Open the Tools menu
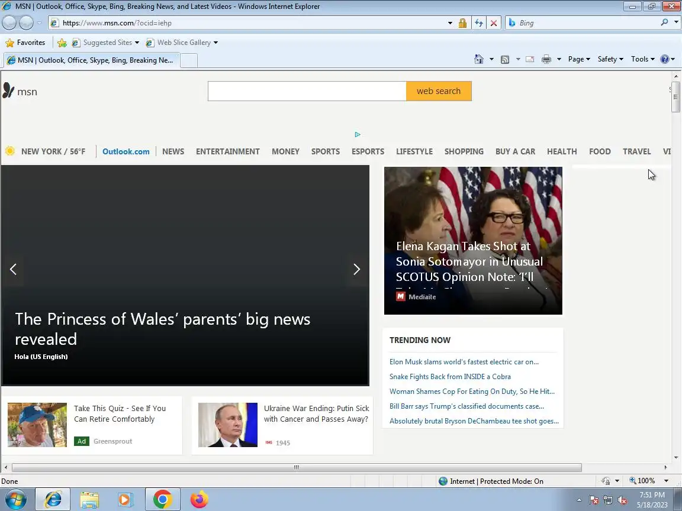Screen dimensions: 682x511 pyautogui.click(x=643, y=59)
